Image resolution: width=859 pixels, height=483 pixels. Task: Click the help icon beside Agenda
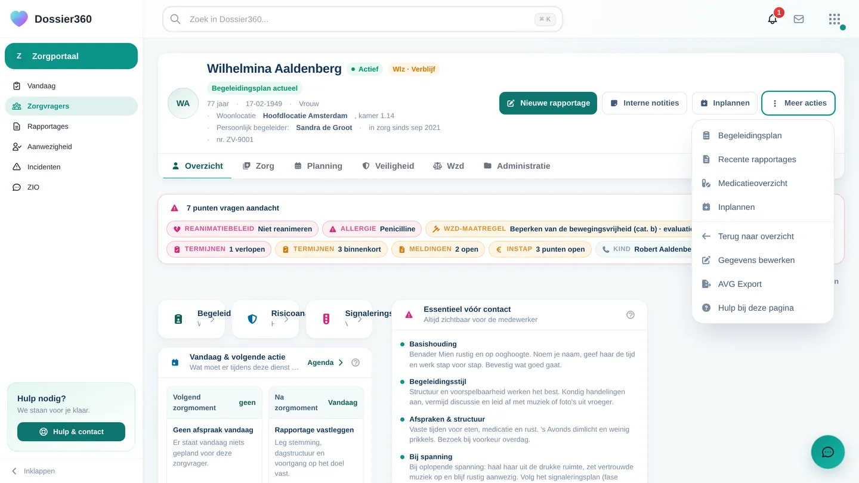[x=356, y=363]
